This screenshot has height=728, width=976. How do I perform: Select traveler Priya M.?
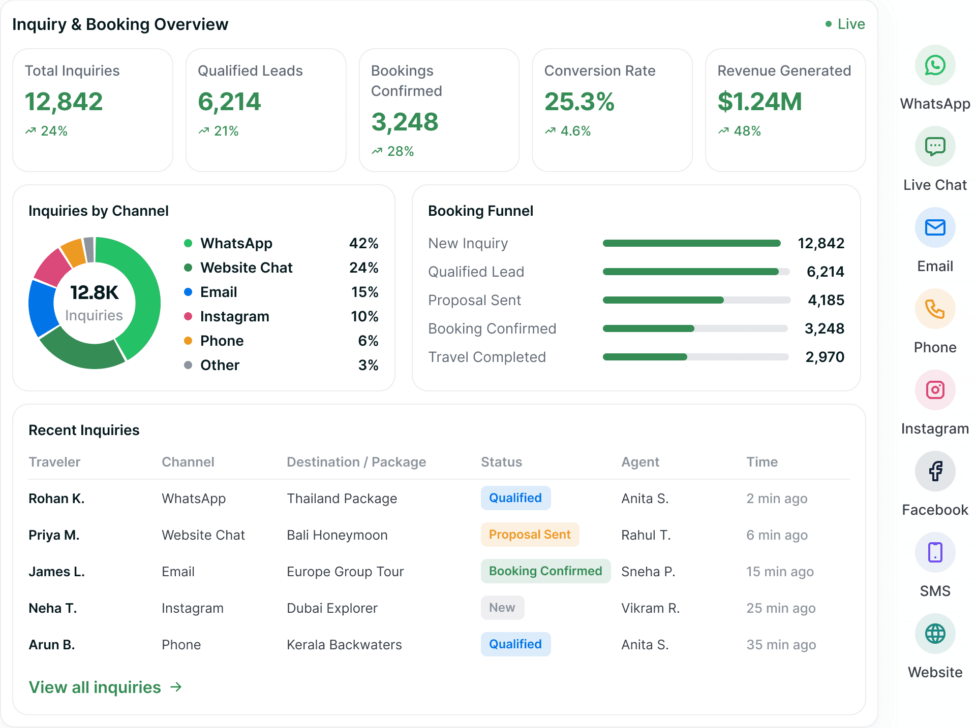[x=54, y=535]
